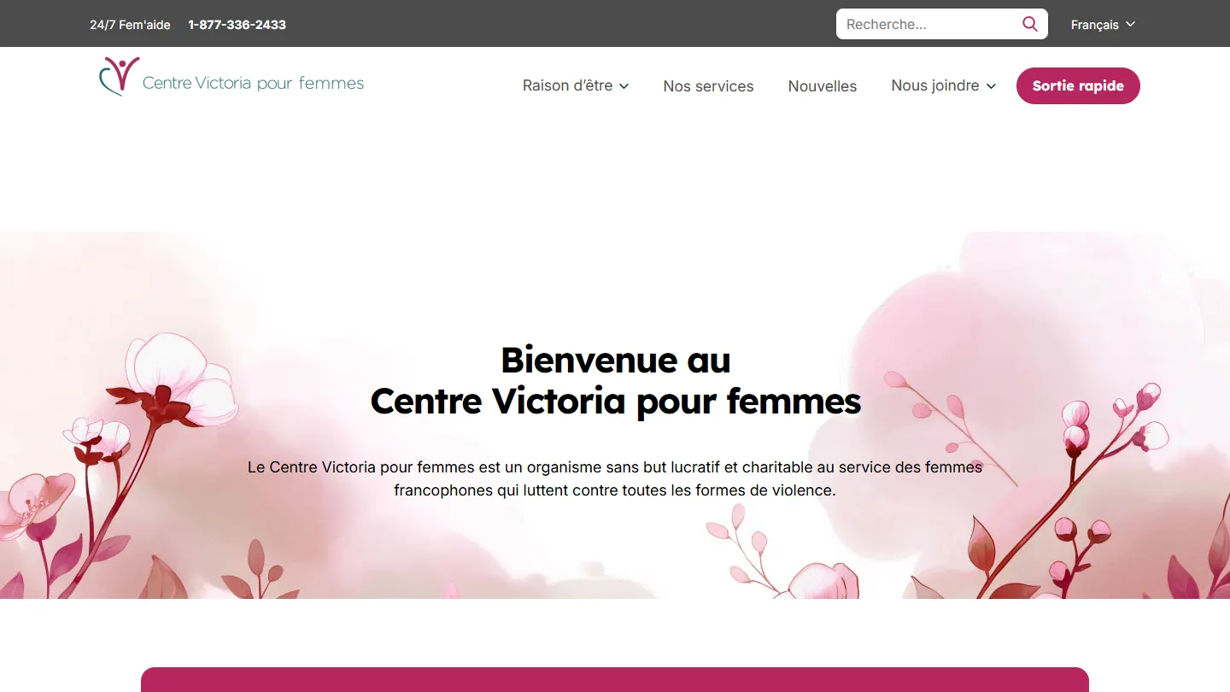The height and width of the screenshot is (692, 1230).
Task: Expand the Nous joindre menu
Action: click(x=944, y=85)
